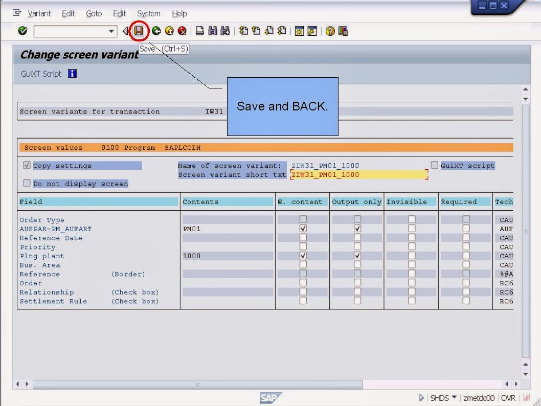The height and width of the screenshot is (406, 541).
Task: Click the GuiXT Script button
Action: click(40, 74)
